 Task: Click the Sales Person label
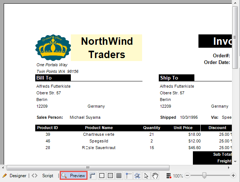50,117
